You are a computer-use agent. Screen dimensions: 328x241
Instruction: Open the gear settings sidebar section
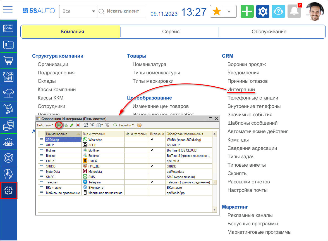pos(8,190)
